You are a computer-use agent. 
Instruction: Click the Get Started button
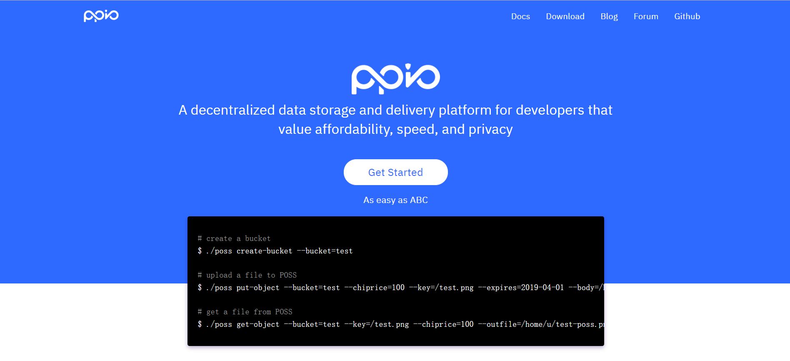395,172
